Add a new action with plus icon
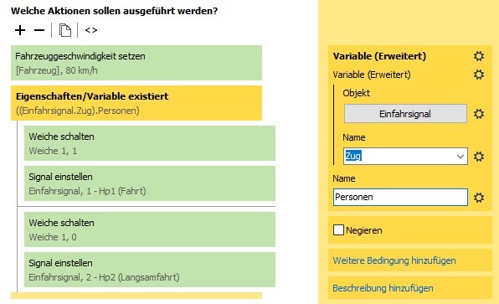The image size is (499, 304). point(20,30)
